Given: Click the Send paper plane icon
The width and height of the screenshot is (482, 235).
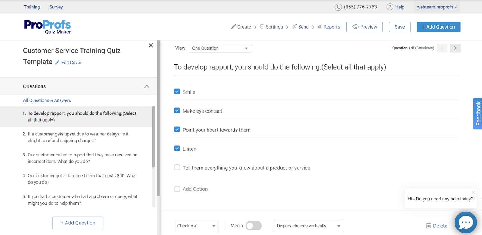Looking at the screenshot, I should click(x=294, y=26).
